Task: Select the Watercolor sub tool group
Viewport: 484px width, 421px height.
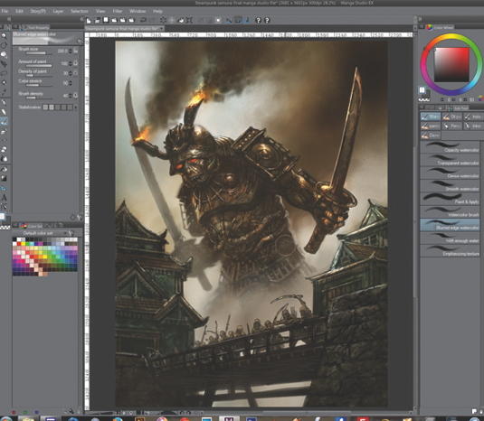Action: [431, 117]
